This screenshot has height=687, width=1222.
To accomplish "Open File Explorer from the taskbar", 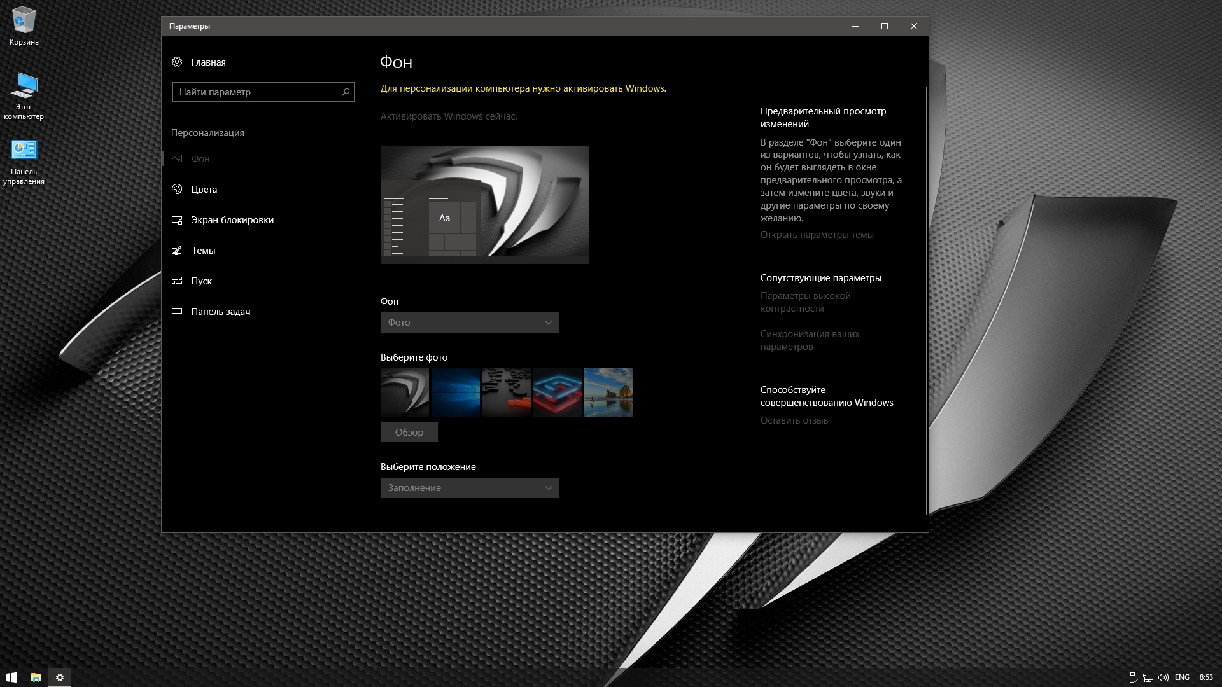I will coord(36,677).
